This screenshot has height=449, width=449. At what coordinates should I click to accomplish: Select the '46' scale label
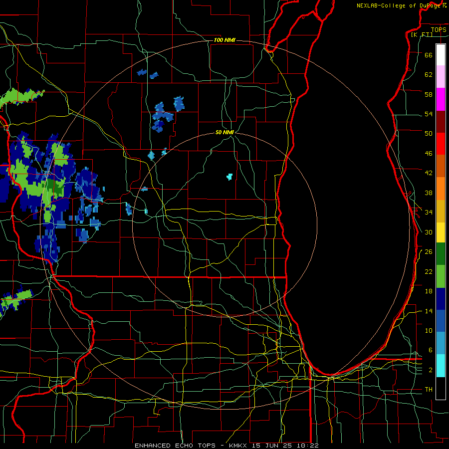[x=429, y=154]
